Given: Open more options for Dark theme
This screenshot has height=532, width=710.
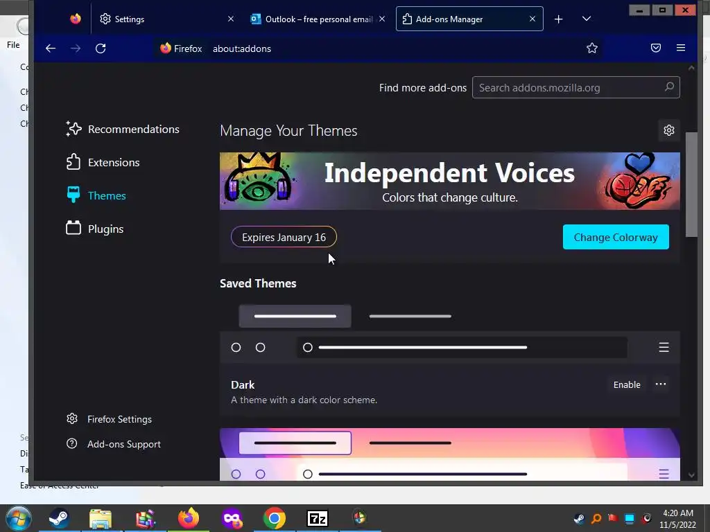Looking at the screenshot, I should [661, 384].
